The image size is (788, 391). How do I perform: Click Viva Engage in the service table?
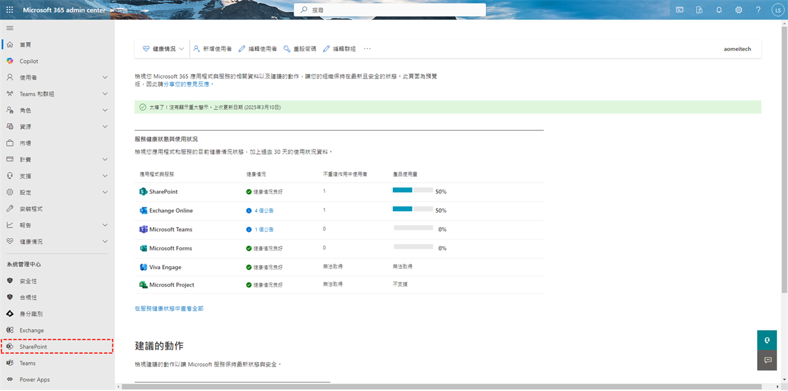point(165,267)
